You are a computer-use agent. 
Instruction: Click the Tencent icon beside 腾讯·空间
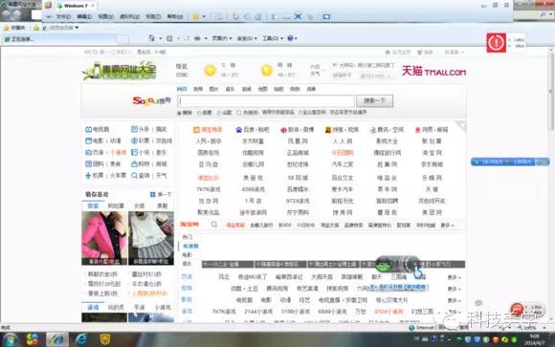click(373, 130)
